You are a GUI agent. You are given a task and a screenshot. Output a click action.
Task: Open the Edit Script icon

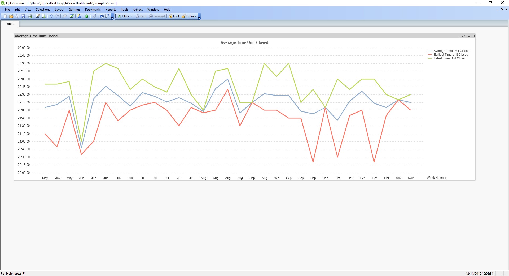pos(38,16)
